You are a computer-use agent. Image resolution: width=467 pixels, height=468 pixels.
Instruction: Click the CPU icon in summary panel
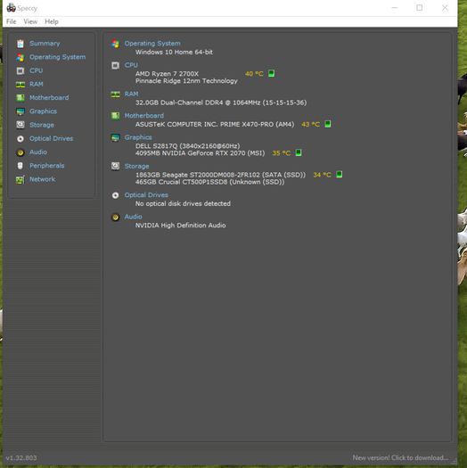pos(116,65)
